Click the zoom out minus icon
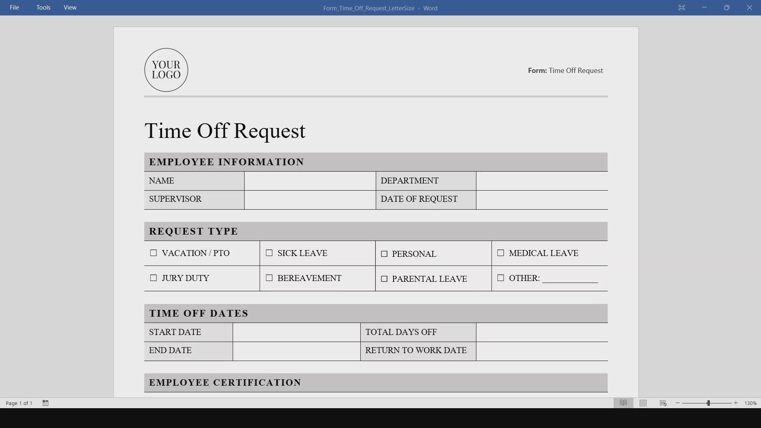Screen dimensions: 761x428 678,403
